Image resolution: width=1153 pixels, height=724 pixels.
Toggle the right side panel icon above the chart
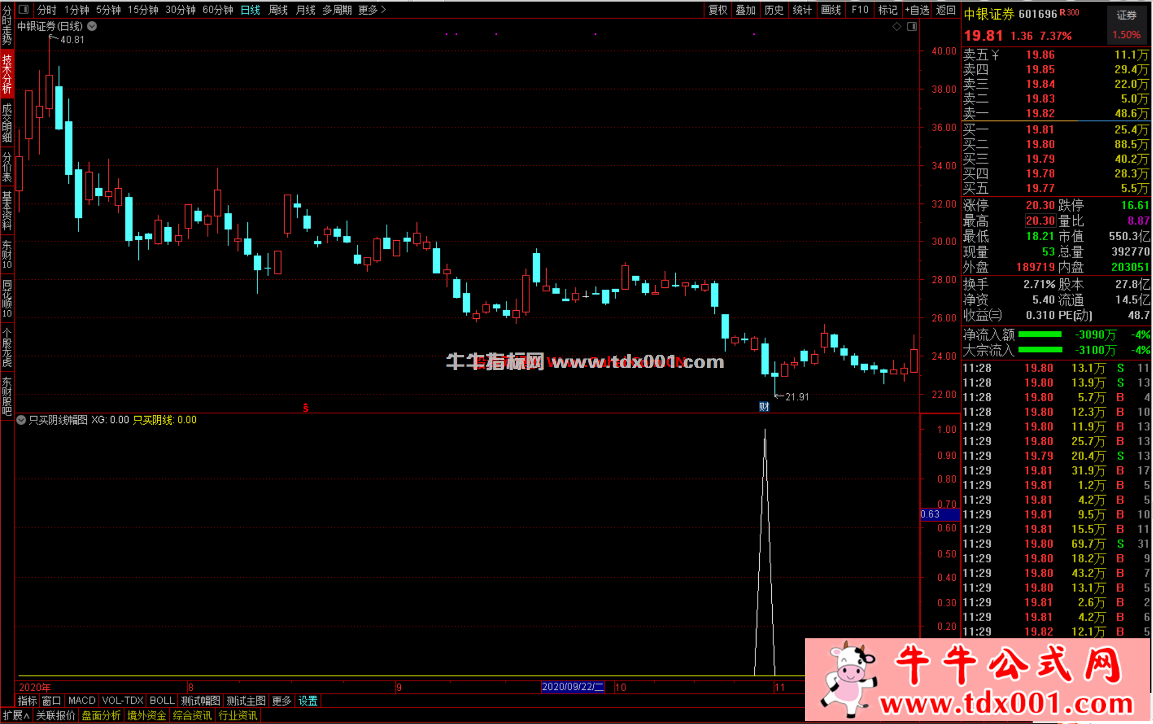point(912,27)
